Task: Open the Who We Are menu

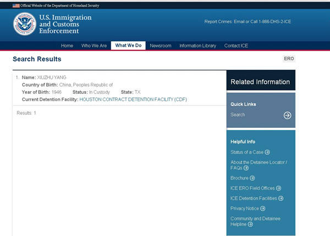Action: 94,46
